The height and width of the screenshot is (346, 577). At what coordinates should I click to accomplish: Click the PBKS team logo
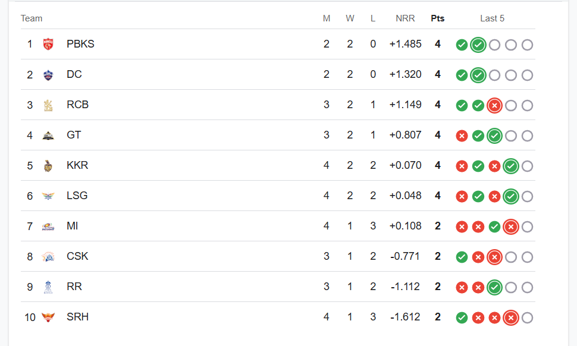(48, 44)
